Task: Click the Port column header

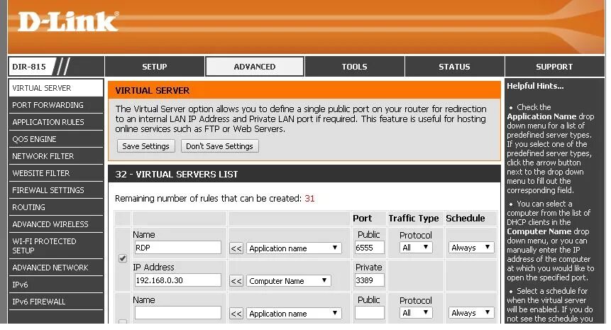Action: 363,218
